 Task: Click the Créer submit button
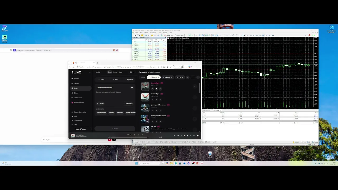pos(115,129)
